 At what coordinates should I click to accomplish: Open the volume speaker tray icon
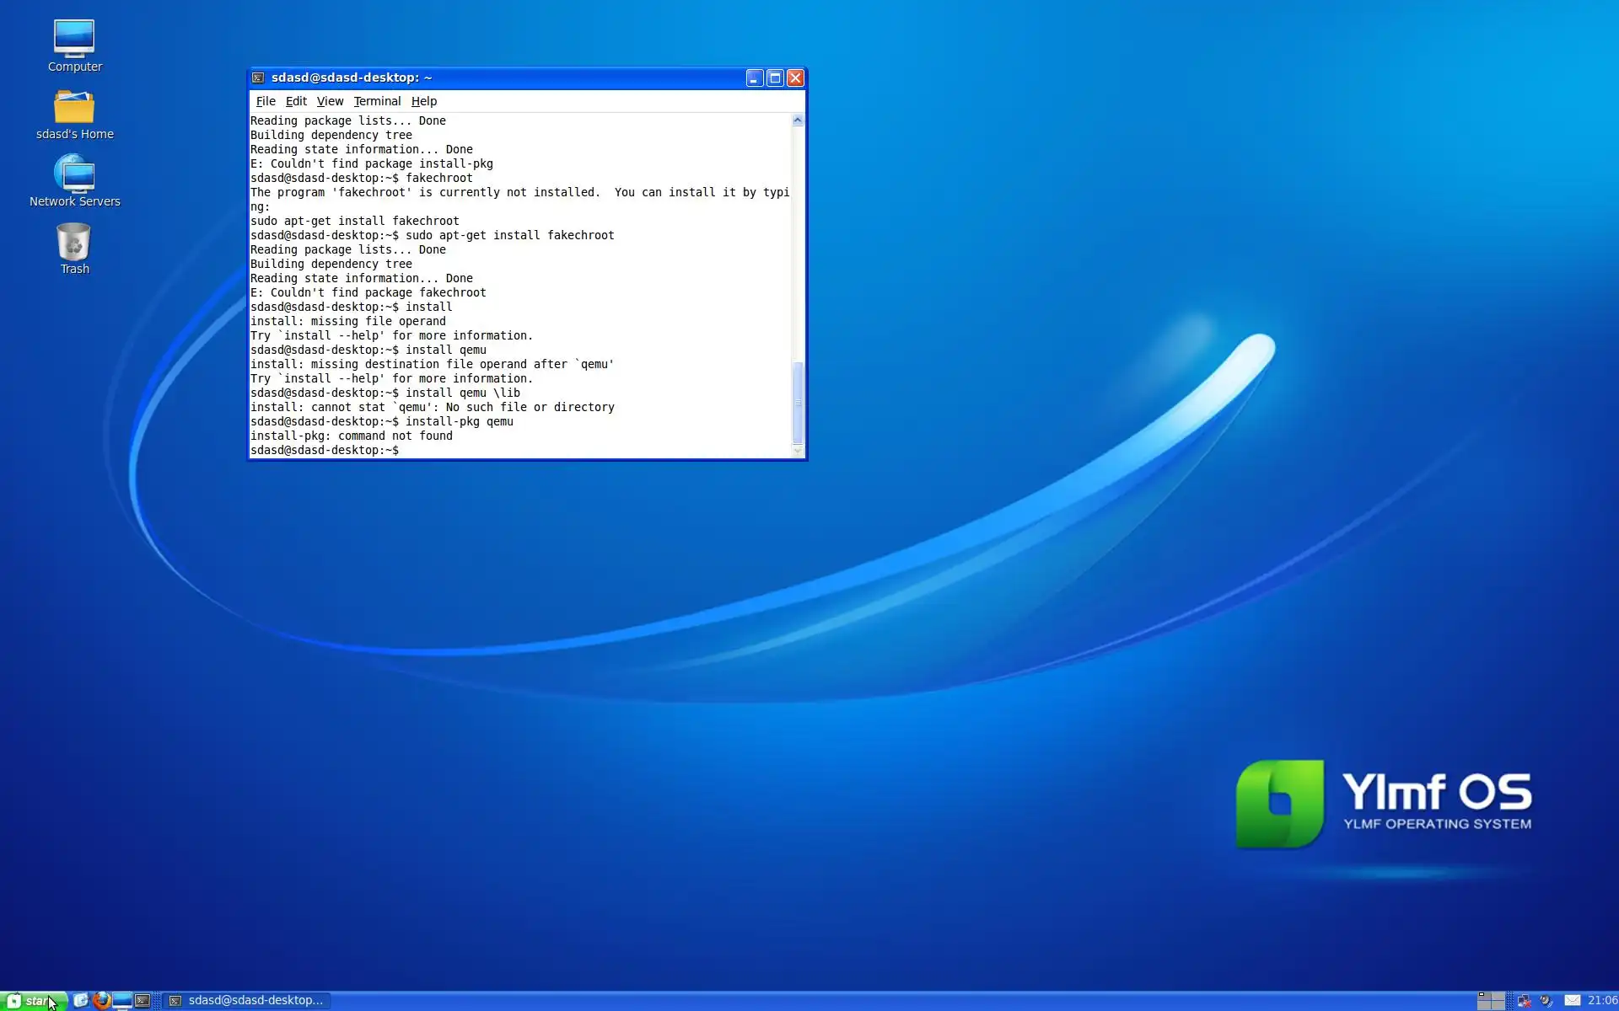click(x=1546, y=1000)
